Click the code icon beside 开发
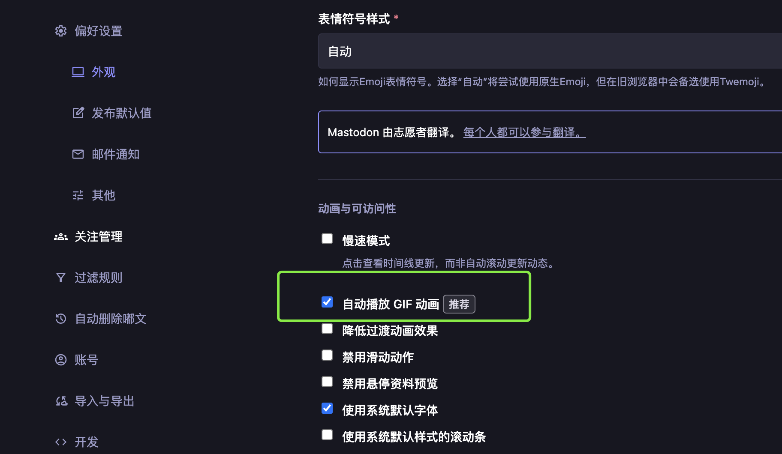The width and height of the screenshot is (782, 454). tap(61, 442)
